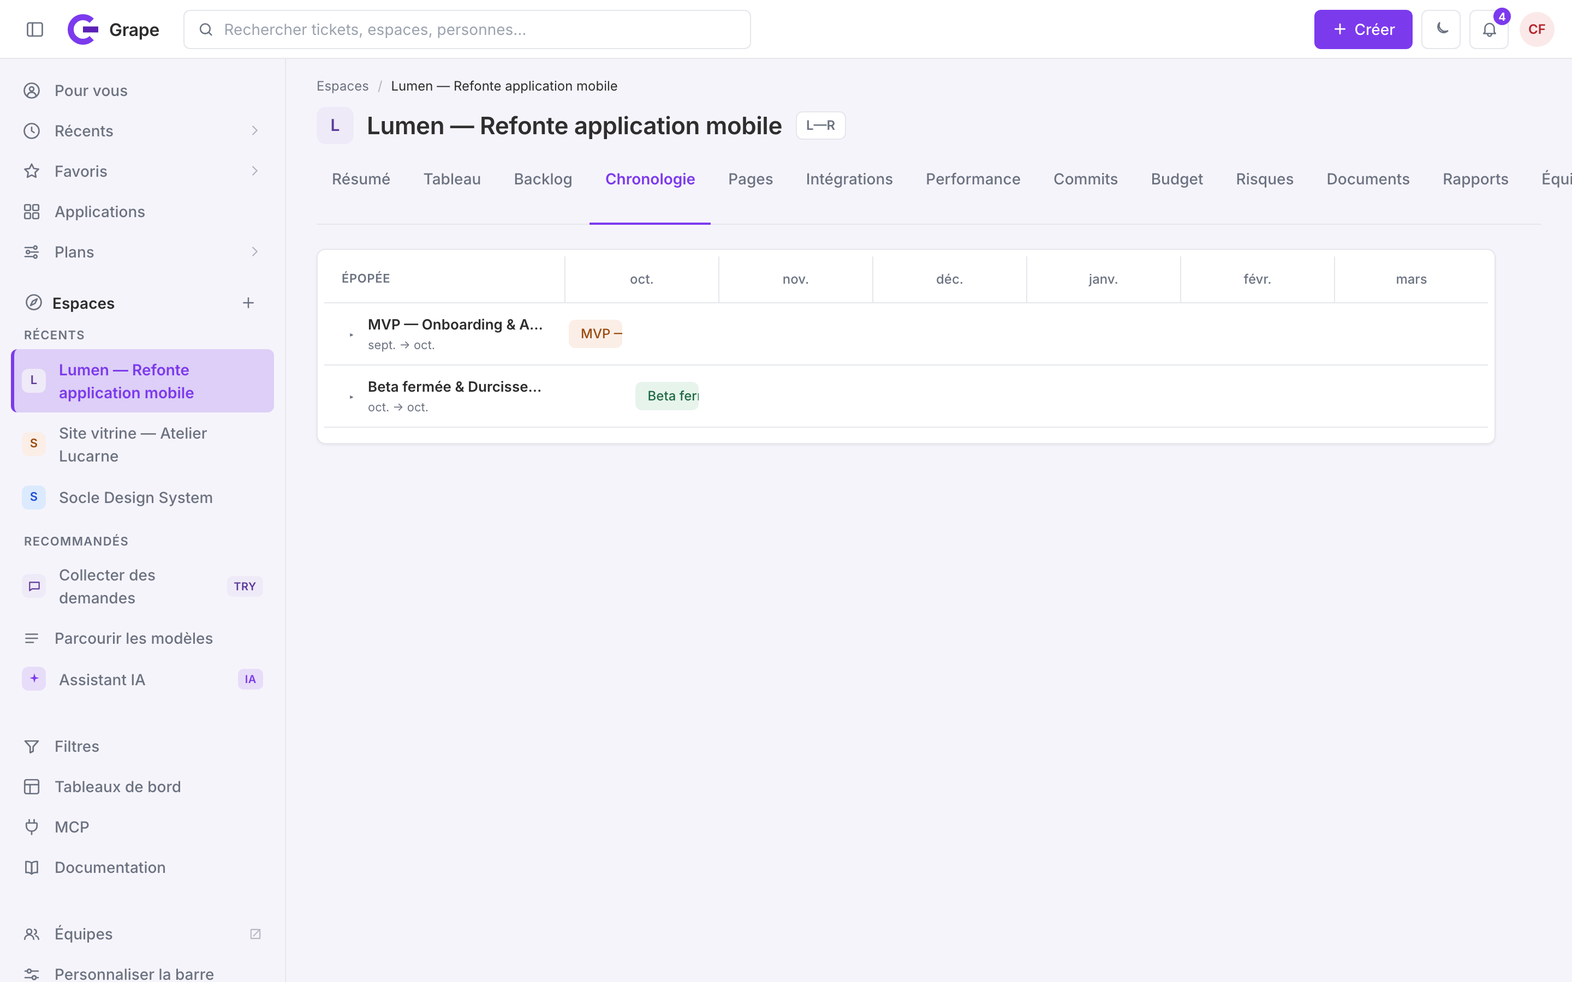Click the Lumen space L badge in sidebar
The width and height of the screenshot is (1572, 982).
34,381
